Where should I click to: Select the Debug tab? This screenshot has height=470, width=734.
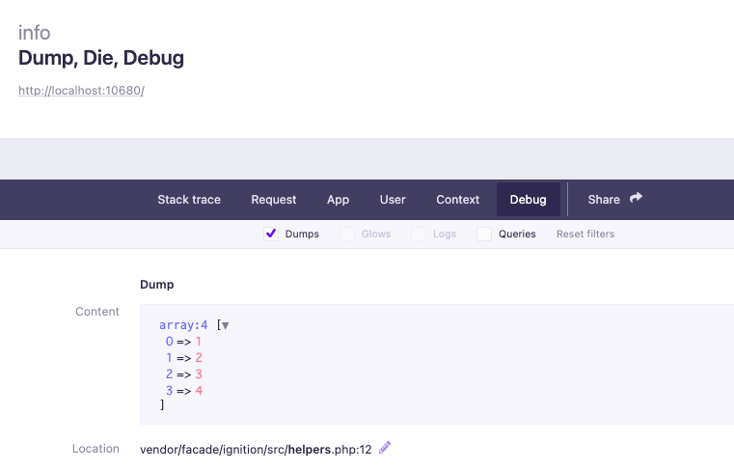(x=528, y=200)
